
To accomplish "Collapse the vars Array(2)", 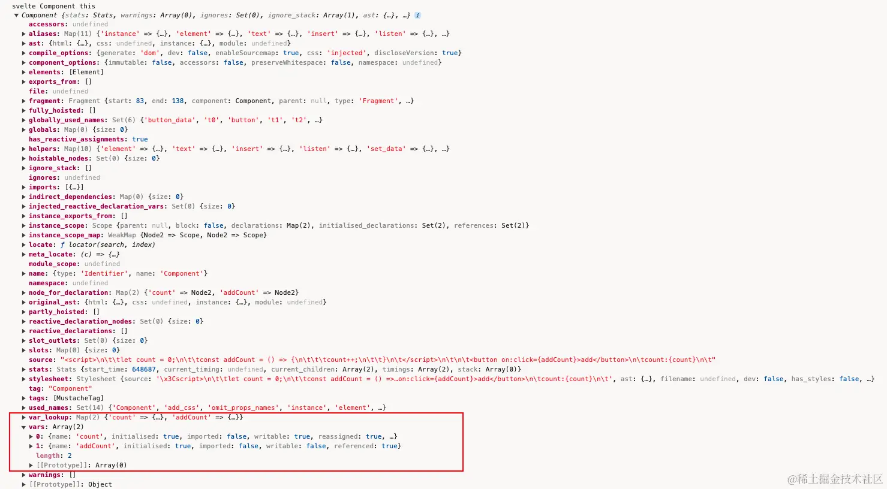I will tap(23, 427).
